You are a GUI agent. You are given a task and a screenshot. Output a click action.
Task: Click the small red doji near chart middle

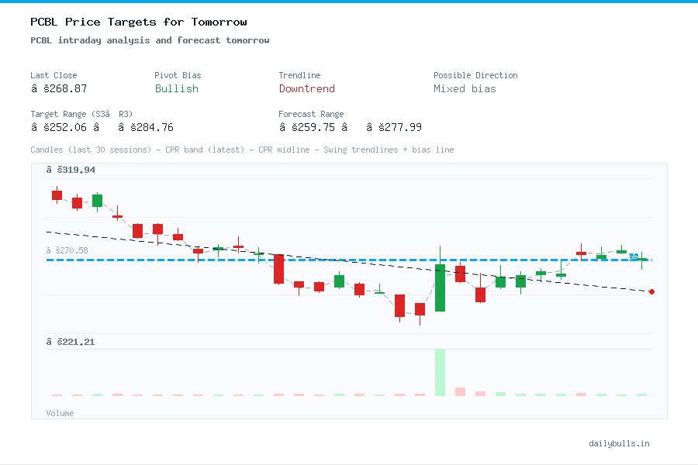[x=238, y=246]
